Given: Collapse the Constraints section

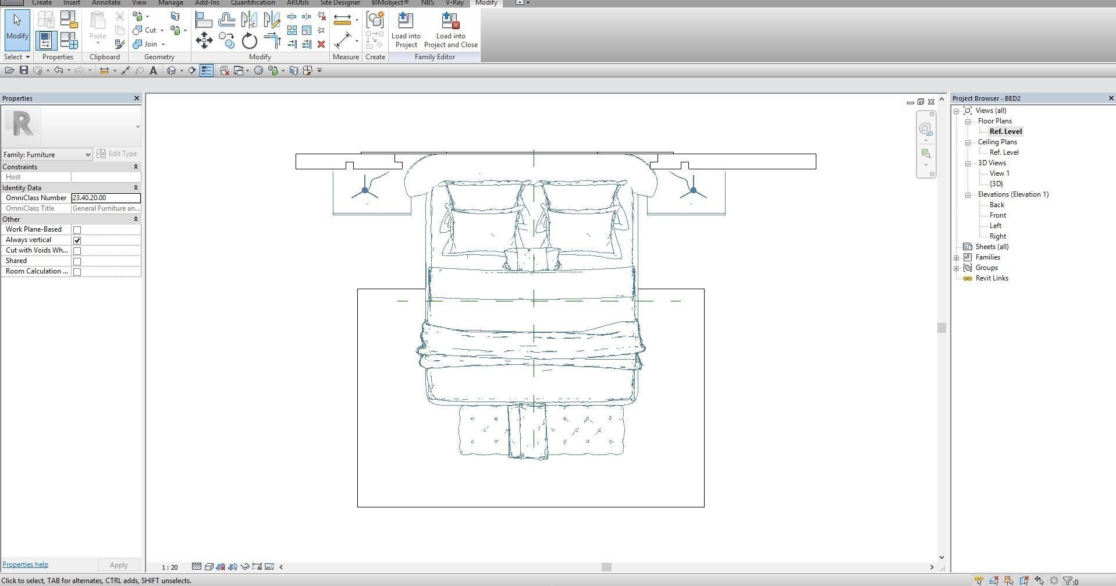Looking at the screenshot, I should pyautogui.click(x=136, y=167).
